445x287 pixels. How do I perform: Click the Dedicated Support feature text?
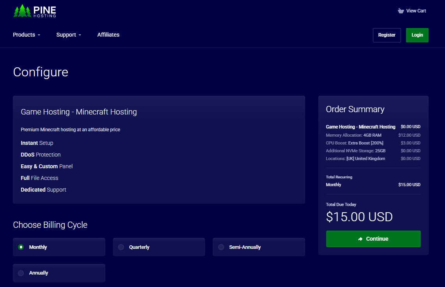[43, 190]
